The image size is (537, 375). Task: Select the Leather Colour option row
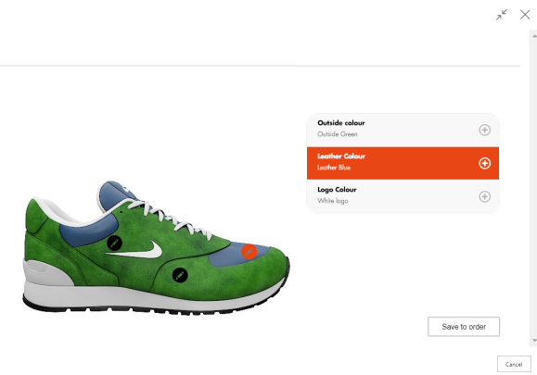coord(403,163)
